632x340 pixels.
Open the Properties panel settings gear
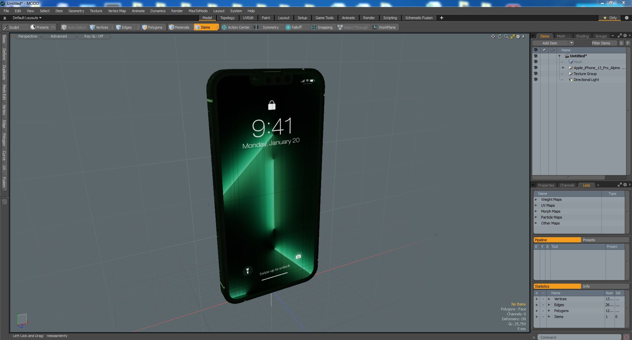pyautogui.click(x=625, y=185)
